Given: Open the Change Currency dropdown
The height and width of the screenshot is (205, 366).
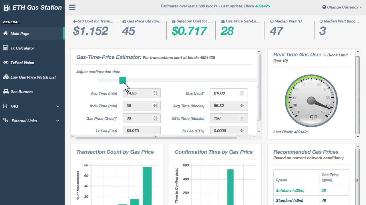Looking at the screenshot, I should pos(342,7).
